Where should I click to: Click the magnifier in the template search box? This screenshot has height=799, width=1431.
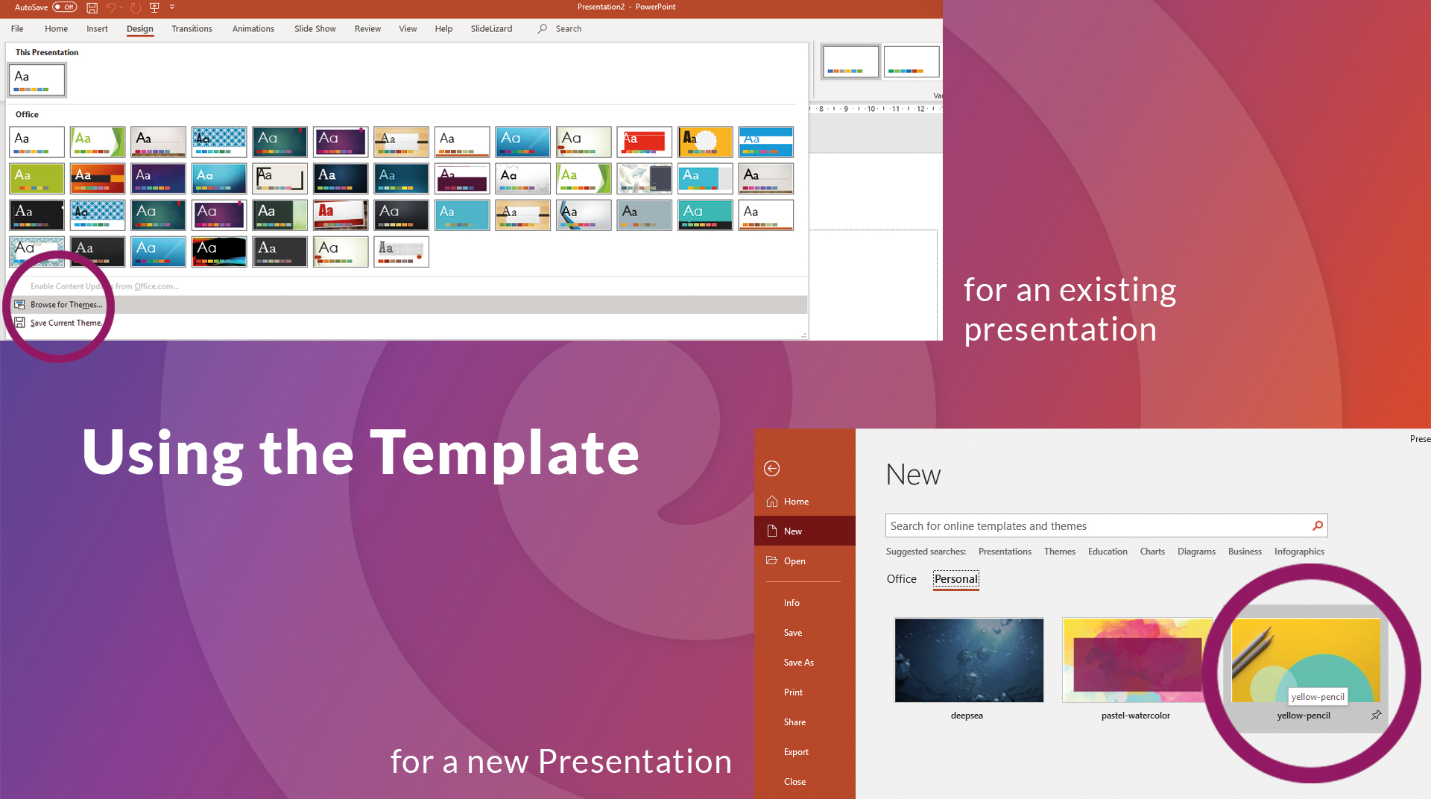[1317, 525]
